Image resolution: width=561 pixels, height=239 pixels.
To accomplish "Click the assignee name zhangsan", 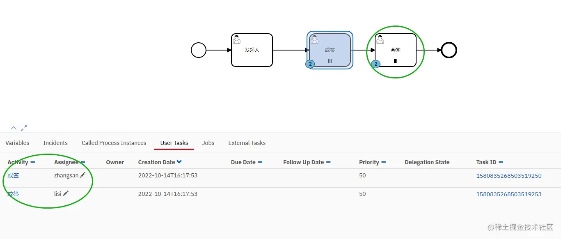I will point(66,175).
